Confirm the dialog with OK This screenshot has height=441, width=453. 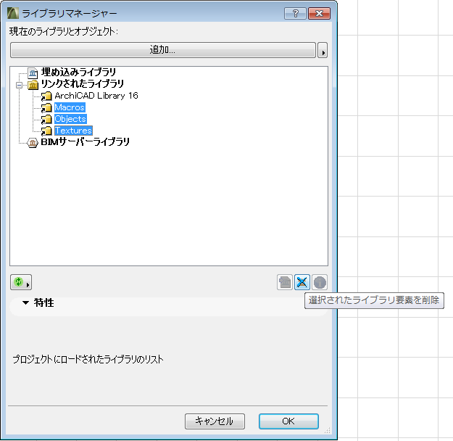tap(288, 421)
